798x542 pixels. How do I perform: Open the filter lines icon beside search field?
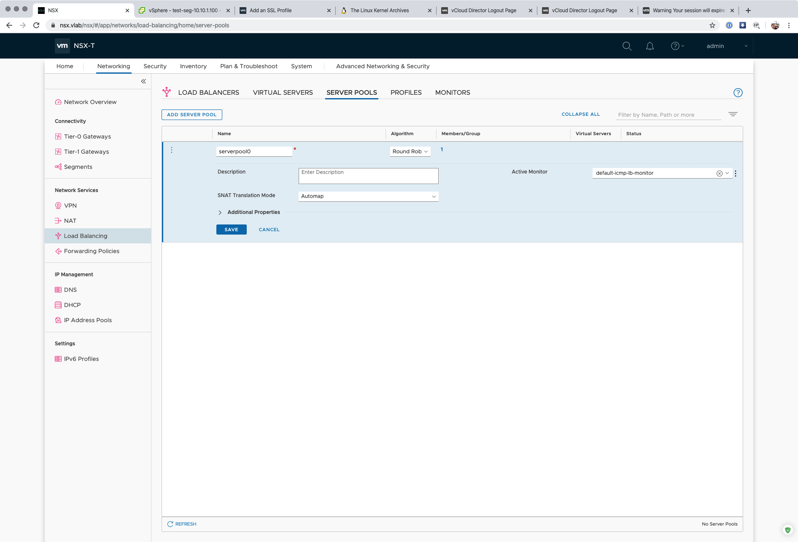pos(733,114)
